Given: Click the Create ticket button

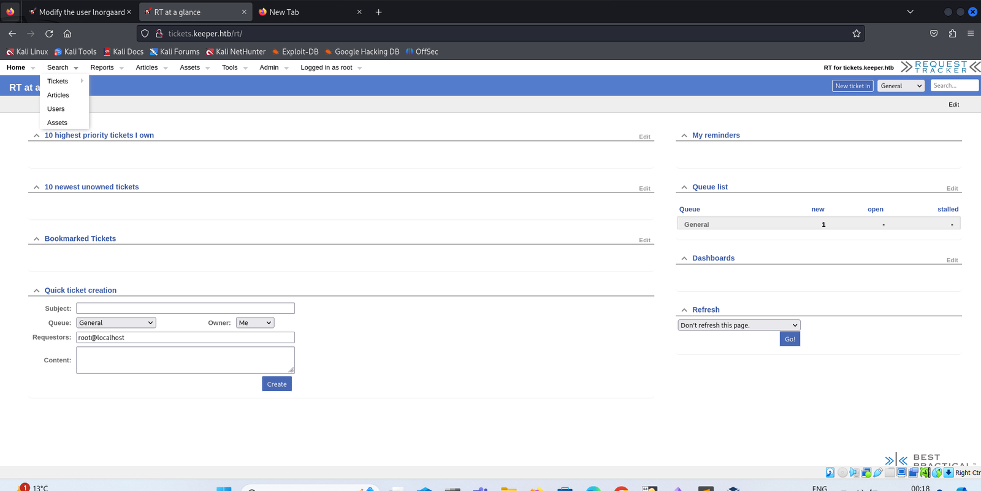Looking at the screenshot, I should tap(277, 384).
